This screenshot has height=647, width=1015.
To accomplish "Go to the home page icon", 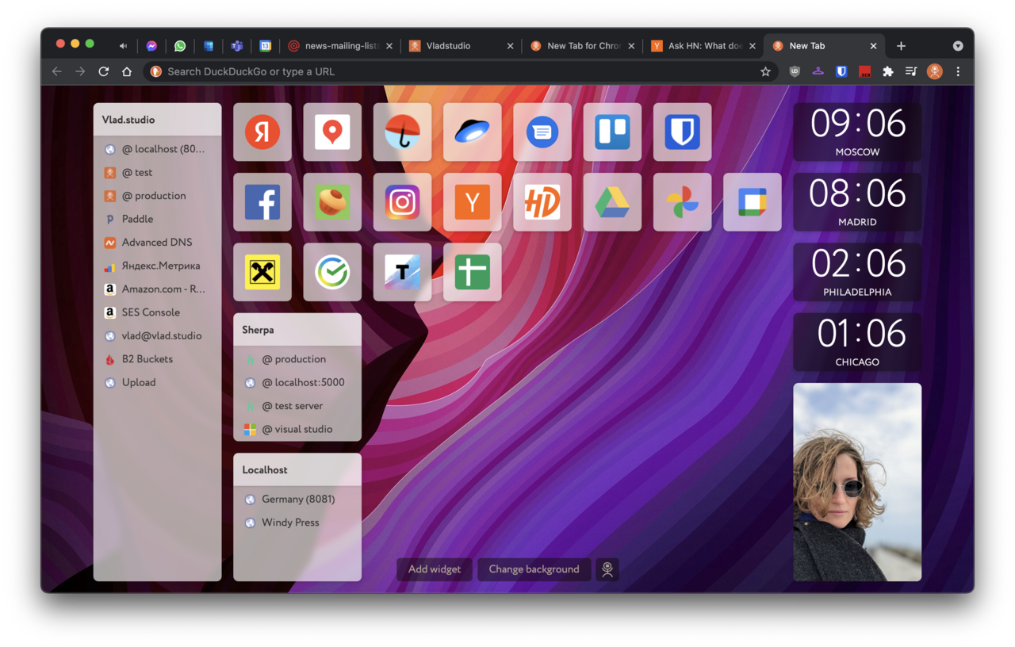I will pos(127,71).
